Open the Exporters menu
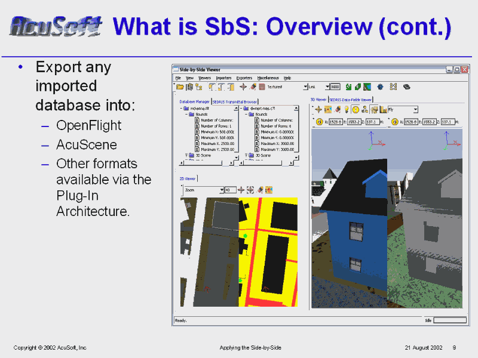This screenshot has height=358, width=478. point(244,78)
